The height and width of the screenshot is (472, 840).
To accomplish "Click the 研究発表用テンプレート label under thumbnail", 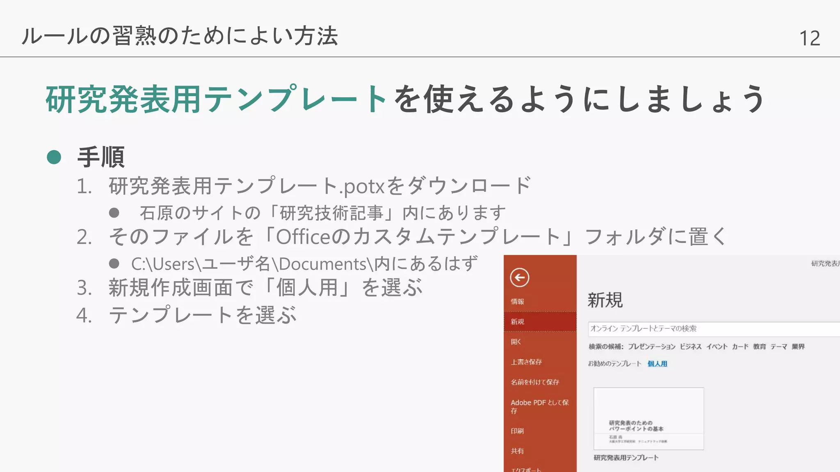I will (626, 458).
